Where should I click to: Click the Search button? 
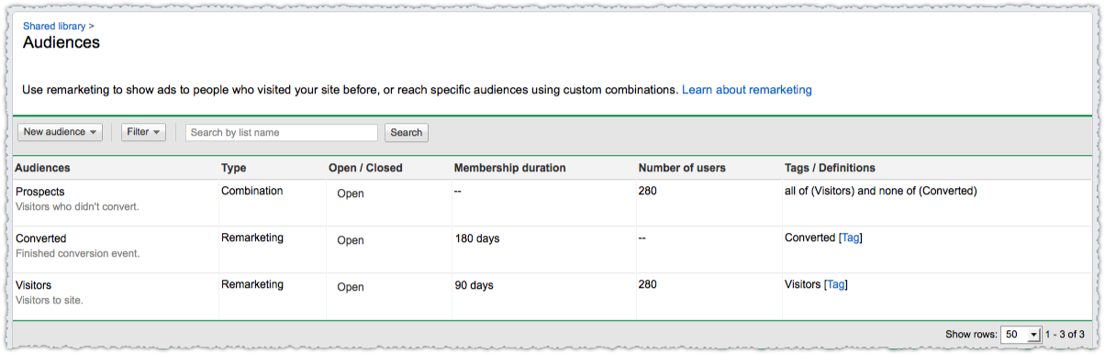click(407, 132)
